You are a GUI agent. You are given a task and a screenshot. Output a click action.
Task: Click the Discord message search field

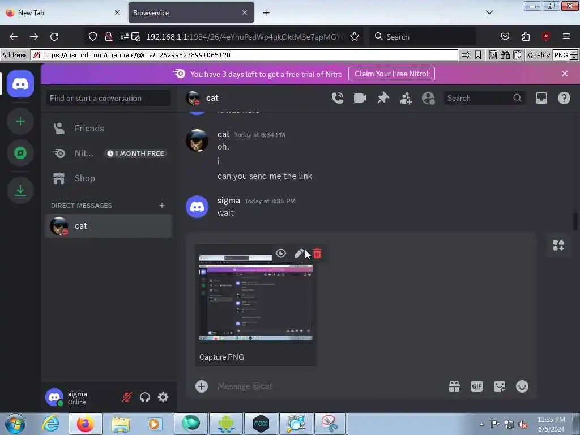[484, 98]
